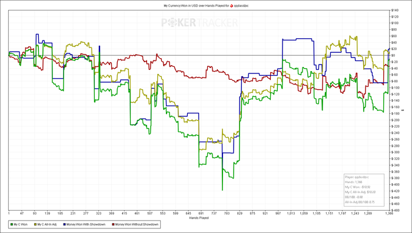The width and height of the screenshot is (412, 233).
Task: Click the x-axis tick label 47
Action: (22, 214)
